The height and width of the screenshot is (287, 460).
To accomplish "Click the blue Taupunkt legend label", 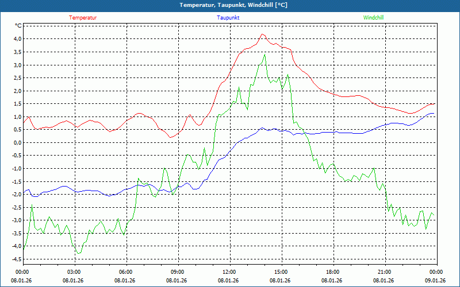I will 228,17.
